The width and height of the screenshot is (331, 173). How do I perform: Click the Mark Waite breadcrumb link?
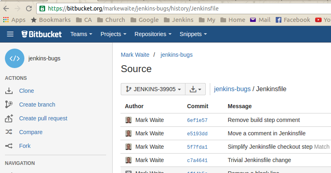click(135, 55)
